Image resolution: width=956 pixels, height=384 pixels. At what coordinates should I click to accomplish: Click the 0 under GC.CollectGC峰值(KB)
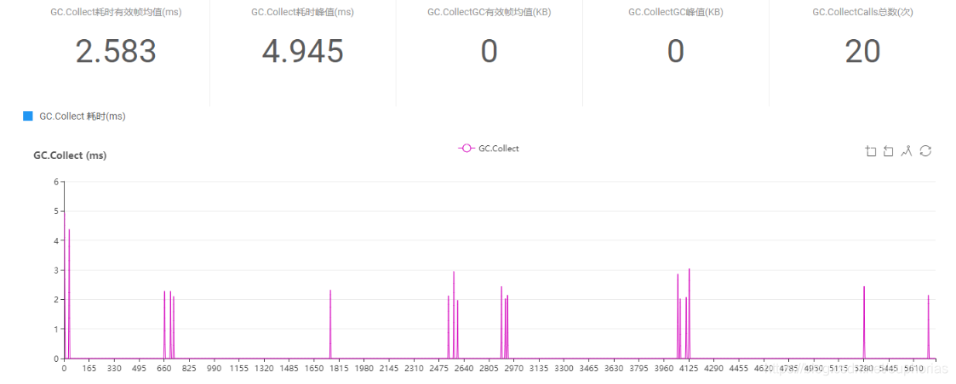(676, 51)
